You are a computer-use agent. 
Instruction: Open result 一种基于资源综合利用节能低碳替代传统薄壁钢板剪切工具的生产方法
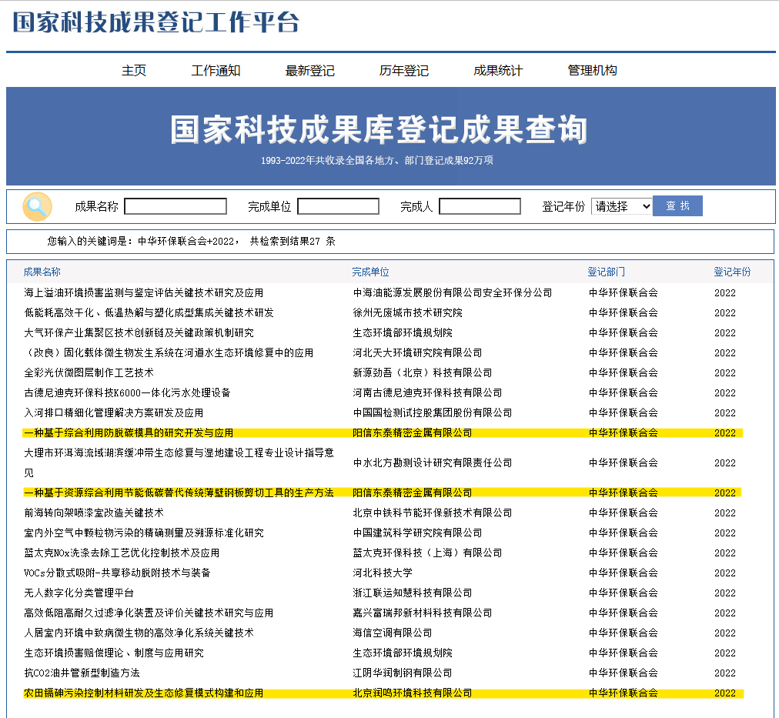pyautogui.click(x=179, y=493)
